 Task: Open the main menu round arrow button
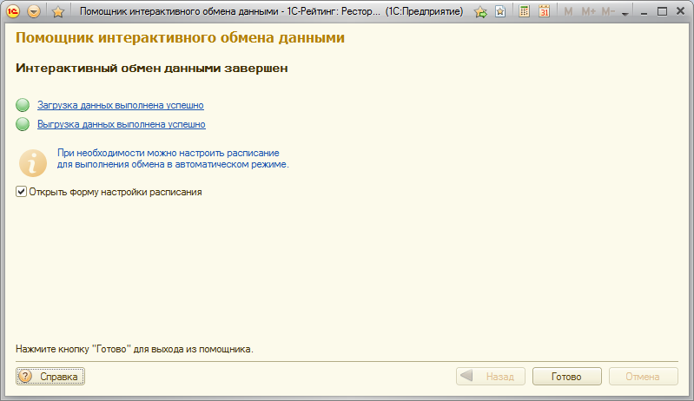pyautogui.click(x=34, y=11)
